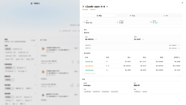Click the anthropic endpoint tag chip
The width and height of the screenshot is (186, 105).
137,92
